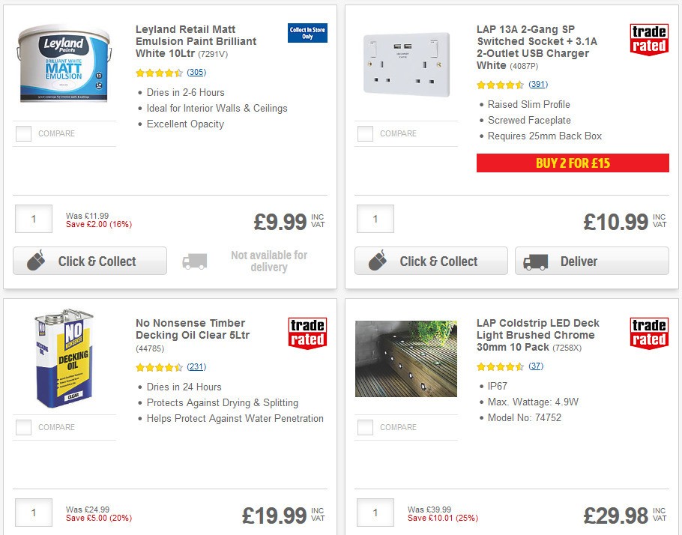Enable the COMPARE checkbox for Leyland Matt Emulsion
The image size is (682, 535).
pos(23,133)
